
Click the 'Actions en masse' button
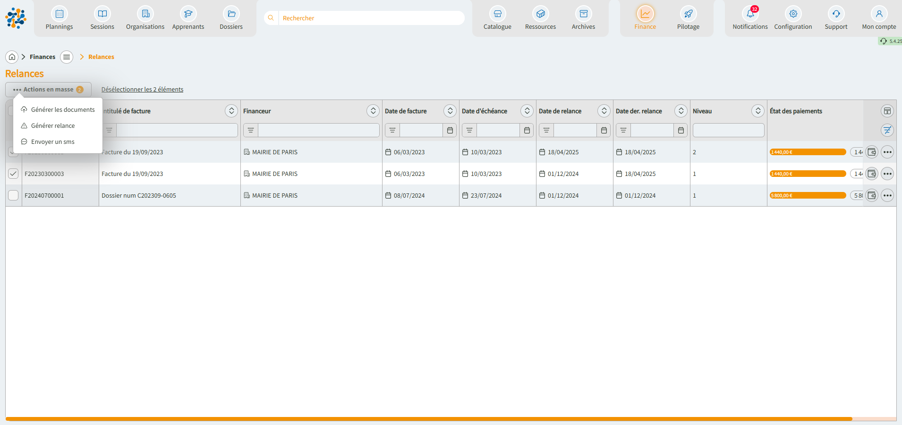[48, 90]
